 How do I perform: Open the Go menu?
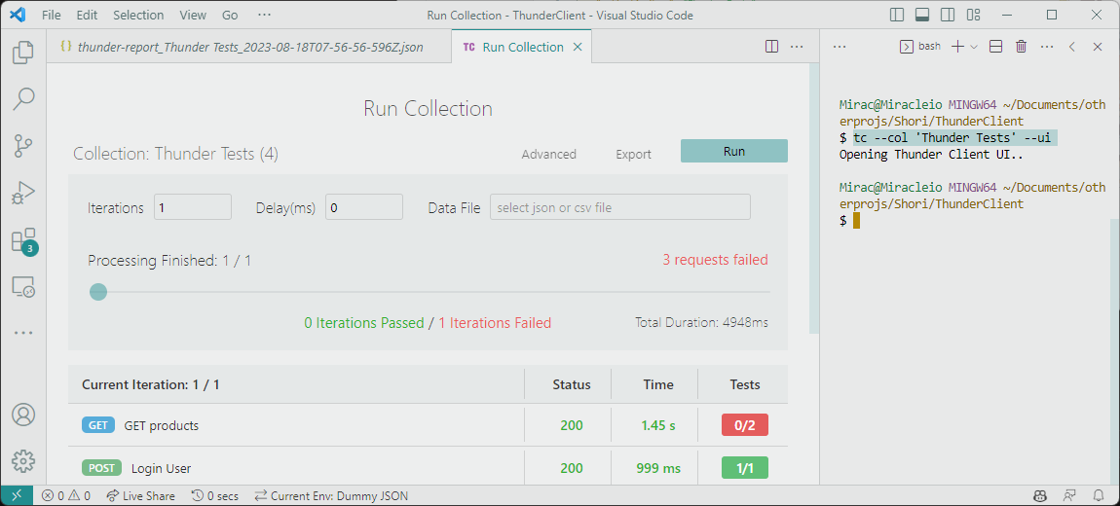tap(230, 15)
